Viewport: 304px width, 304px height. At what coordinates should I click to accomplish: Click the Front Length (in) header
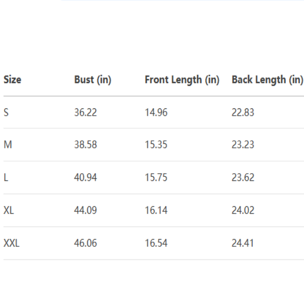tap(182, 80)
